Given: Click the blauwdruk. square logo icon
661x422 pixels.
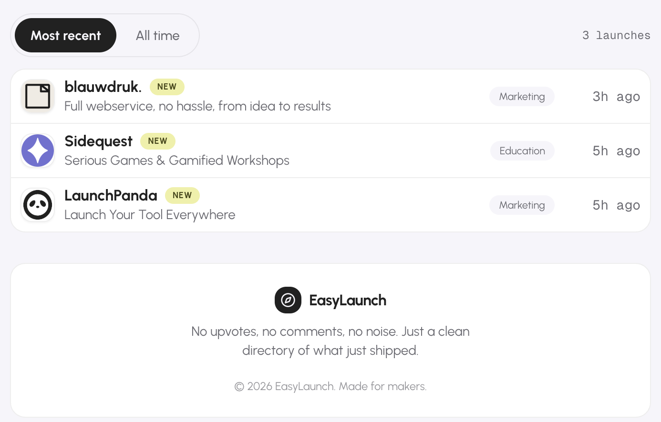Looking at the screenshot, I should [38, 96].
